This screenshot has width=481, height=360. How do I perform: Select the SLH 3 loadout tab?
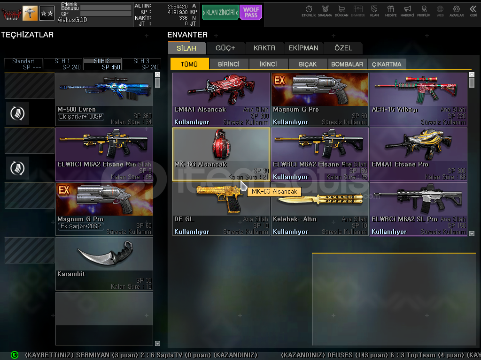pyautogui.click(x=142, y=64)
